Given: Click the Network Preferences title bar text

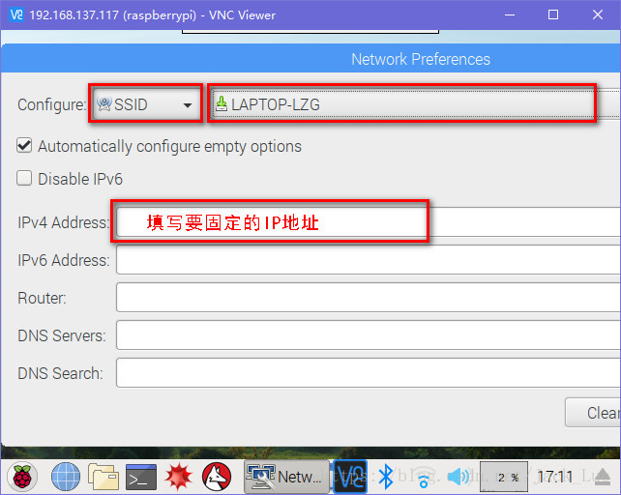Looking at the screenshot, I should [421, 59].
